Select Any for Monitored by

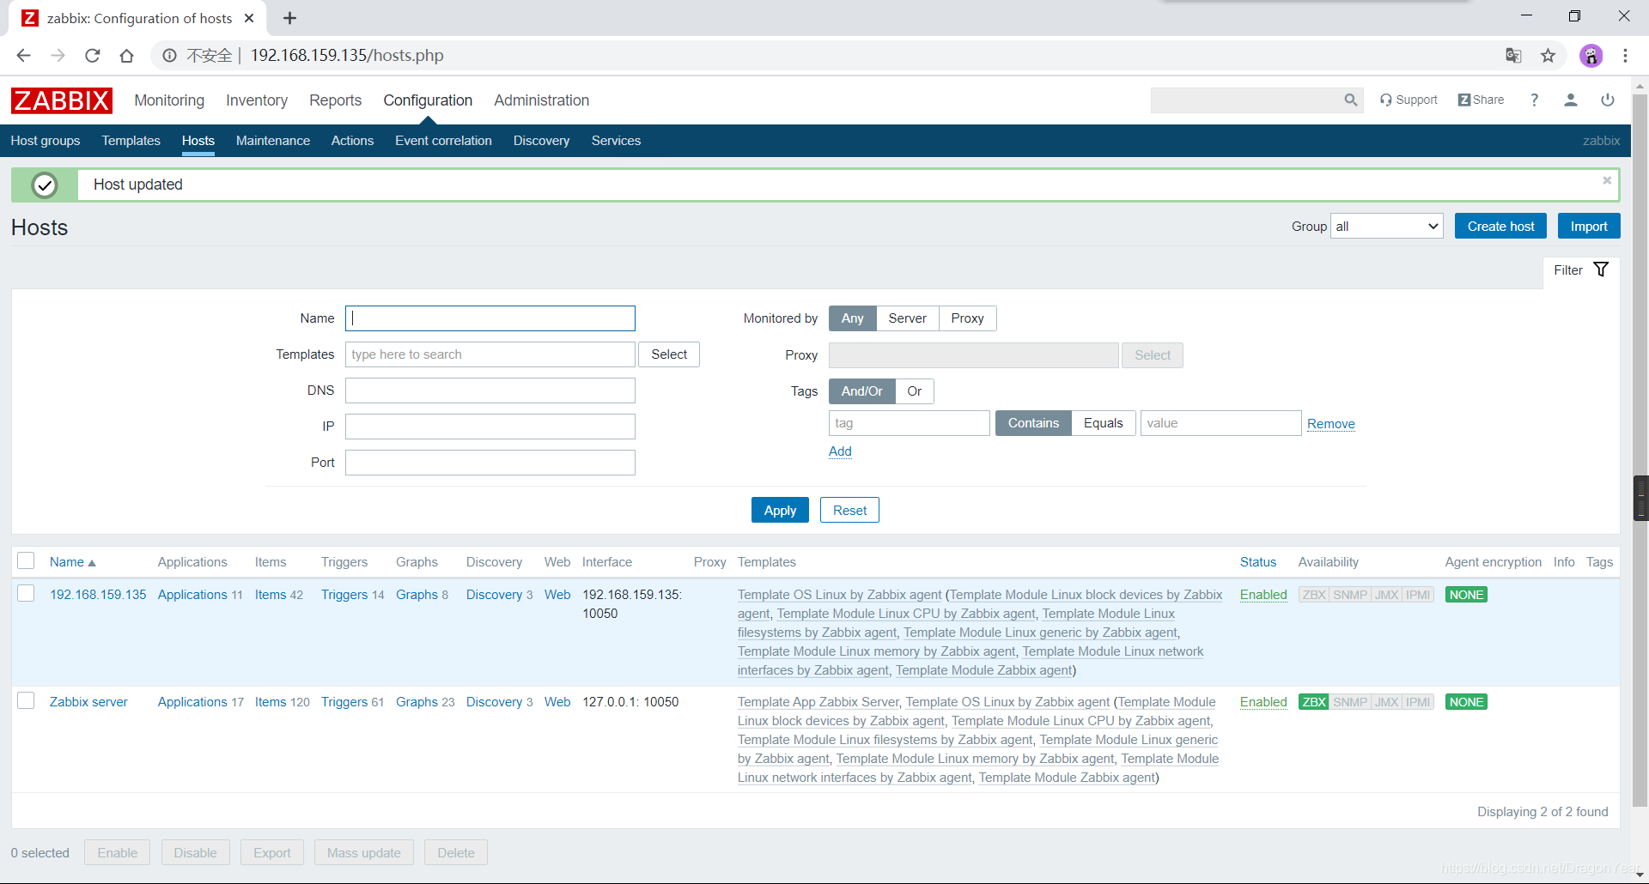coord(853,318)
